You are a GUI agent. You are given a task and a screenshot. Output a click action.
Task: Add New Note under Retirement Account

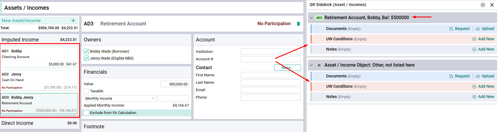[x=483, y=49]
